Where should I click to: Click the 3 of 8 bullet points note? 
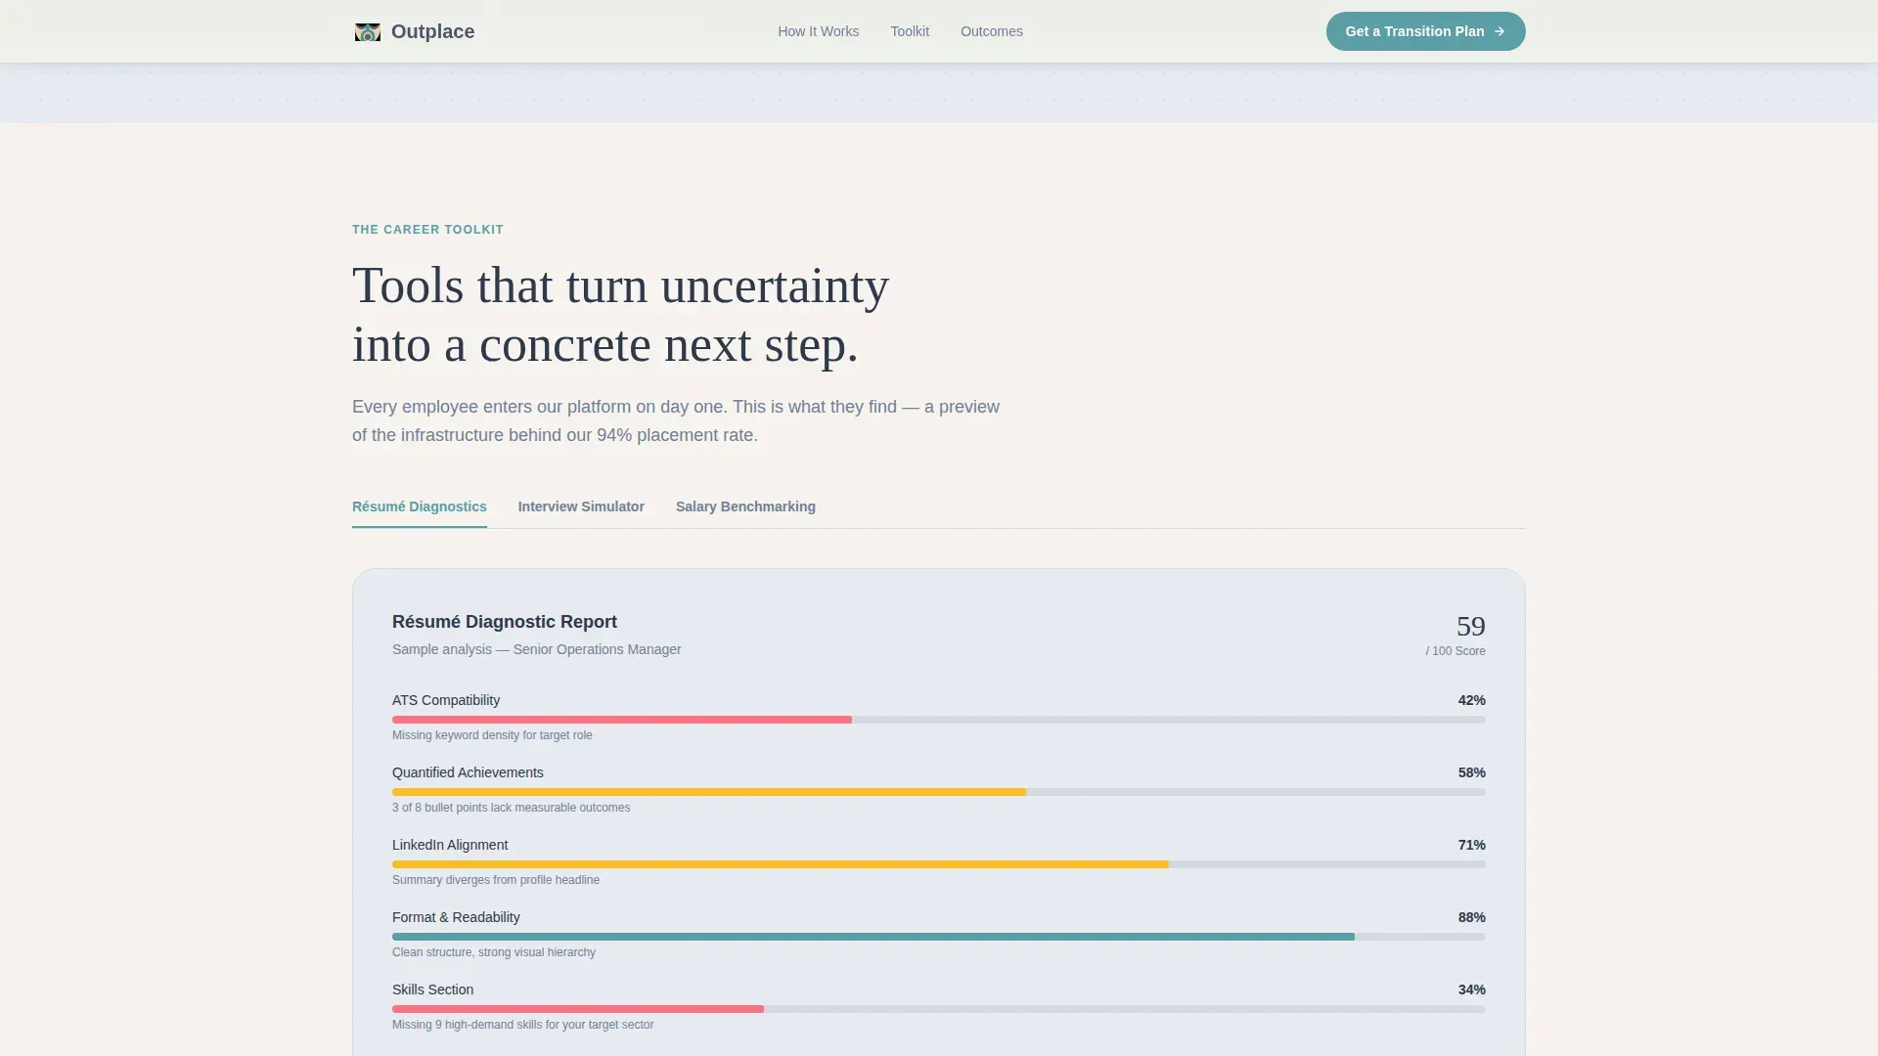tap(511, 808)
